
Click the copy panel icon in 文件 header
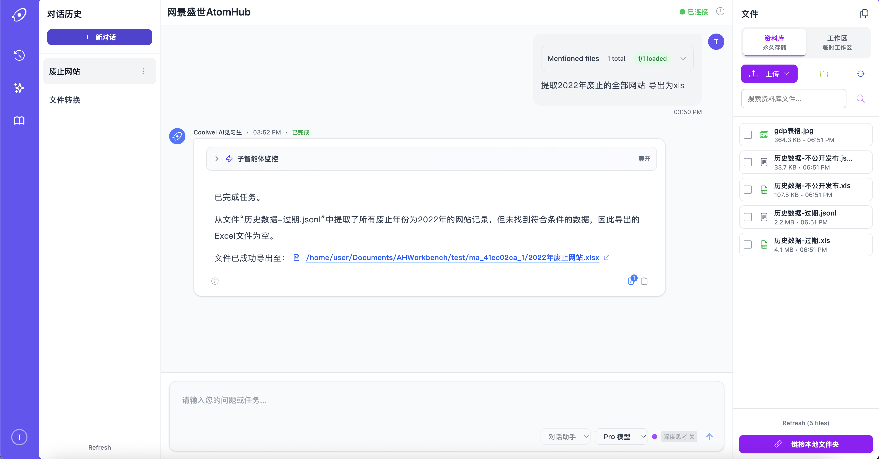click(x=864, y=14)
